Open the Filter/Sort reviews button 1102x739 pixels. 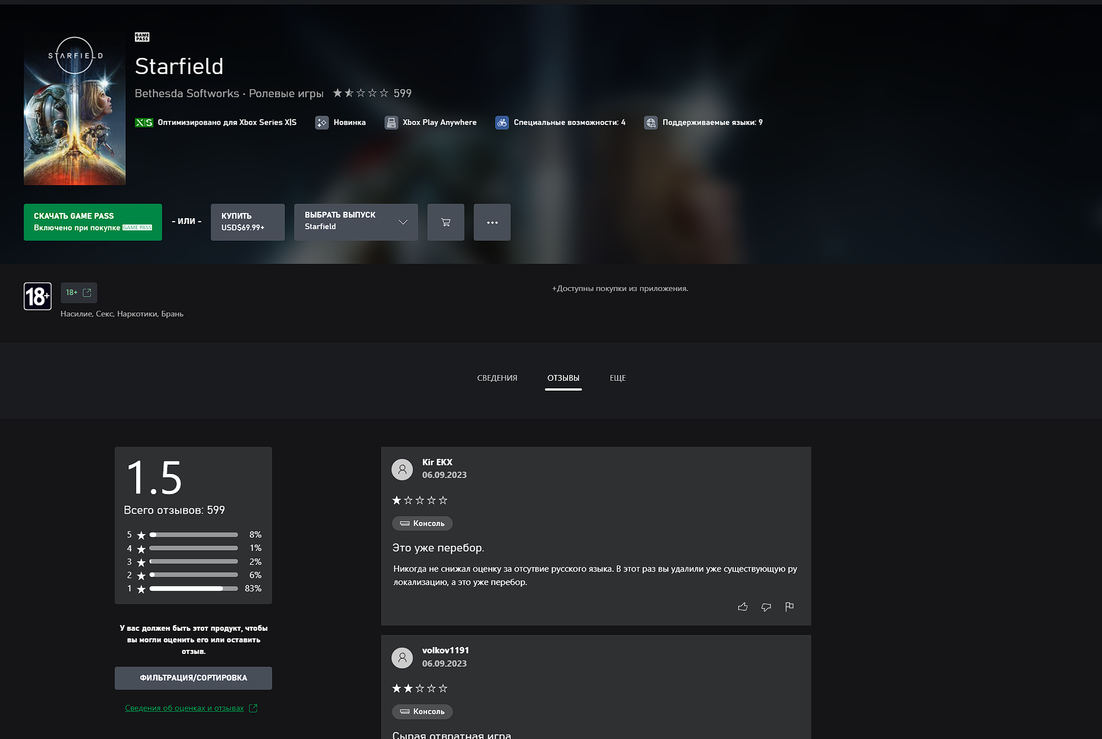point(193,678)
